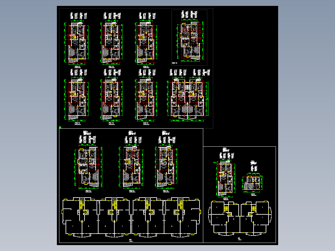Select the long four-unit building outline plan
The height and width of the screenshot is (251, 335).
pos(131,217)
